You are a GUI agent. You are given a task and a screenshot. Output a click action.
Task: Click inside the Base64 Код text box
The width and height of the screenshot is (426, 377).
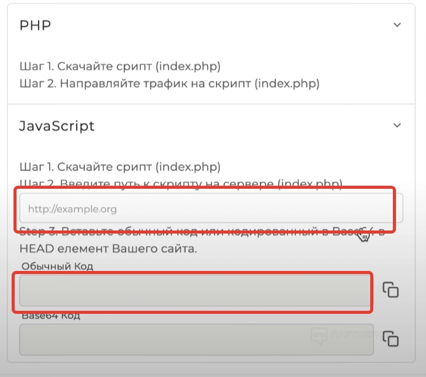(x=196, y=339)
